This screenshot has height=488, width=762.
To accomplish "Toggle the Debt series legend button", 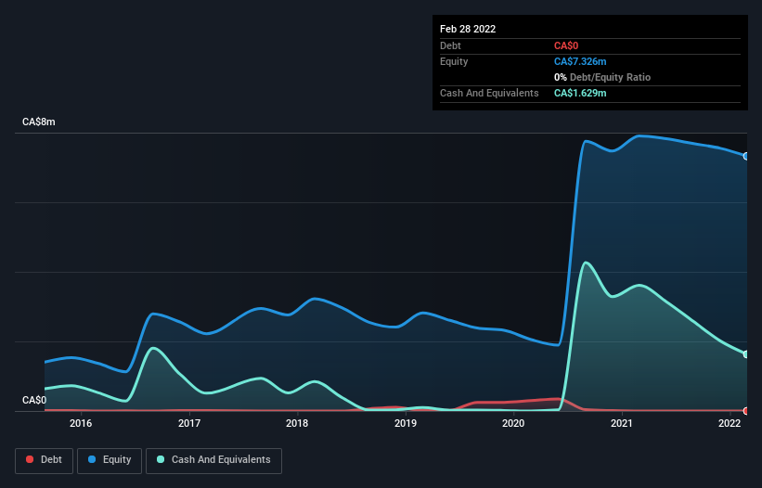I will pos(45,460).
